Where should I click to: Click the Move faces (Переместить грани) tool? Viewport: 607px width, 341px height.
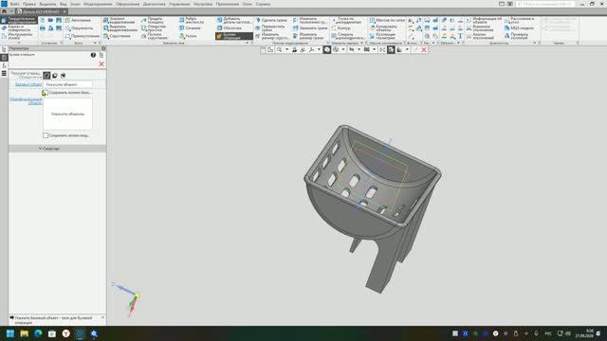[x=269, y=28]
